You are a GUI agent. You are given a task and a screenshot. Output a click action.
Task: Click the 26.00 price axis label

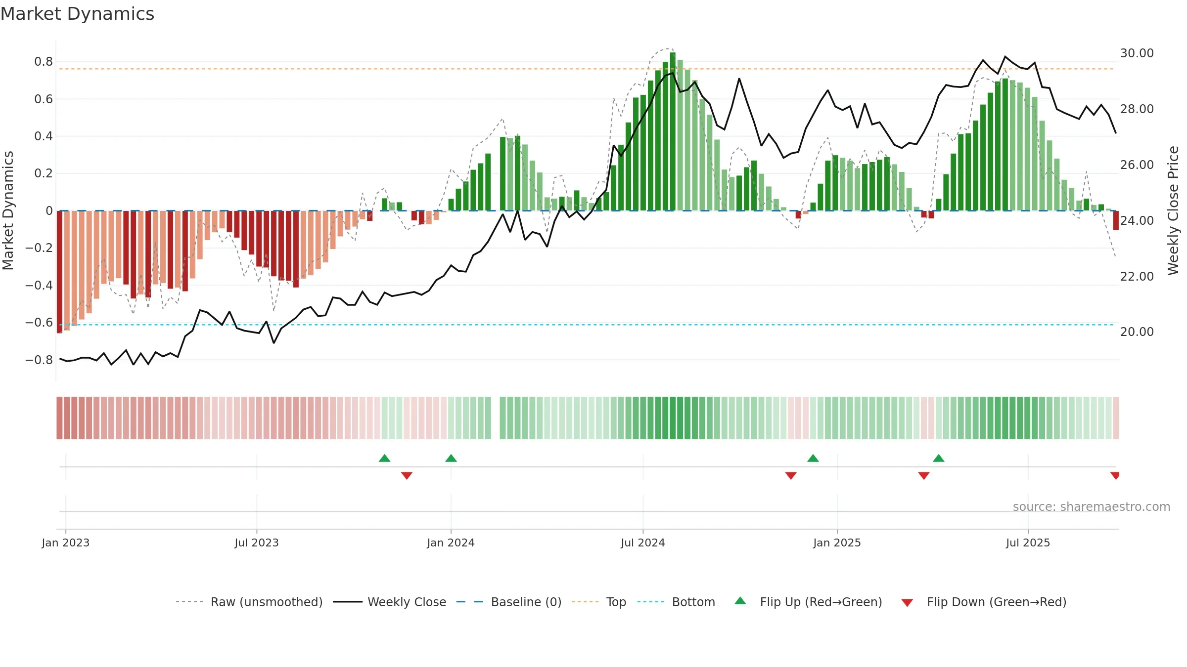[x=1137, y=165]
